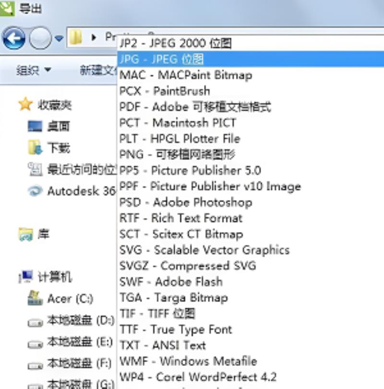Select MAC - MACPaint Bitmap format
The image size is (384, 389).
point(251,75)
